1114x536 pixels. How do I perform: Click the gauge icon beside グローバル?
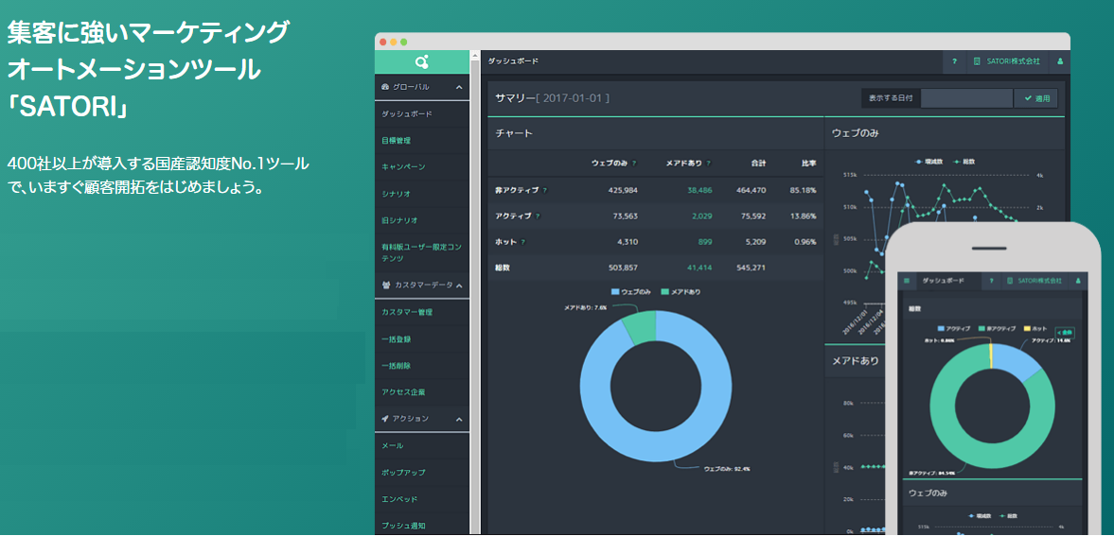coord(385,87)
